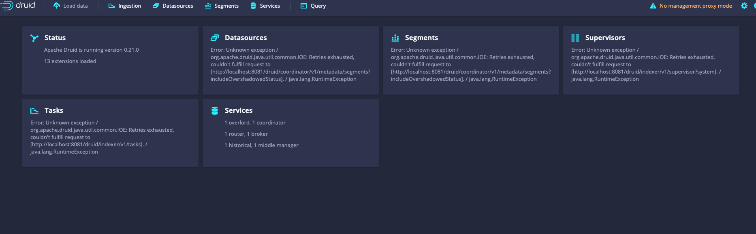Open the Datasources card heading
The width and height of the screenshot is (756, 234).
[x=246, y=38]
